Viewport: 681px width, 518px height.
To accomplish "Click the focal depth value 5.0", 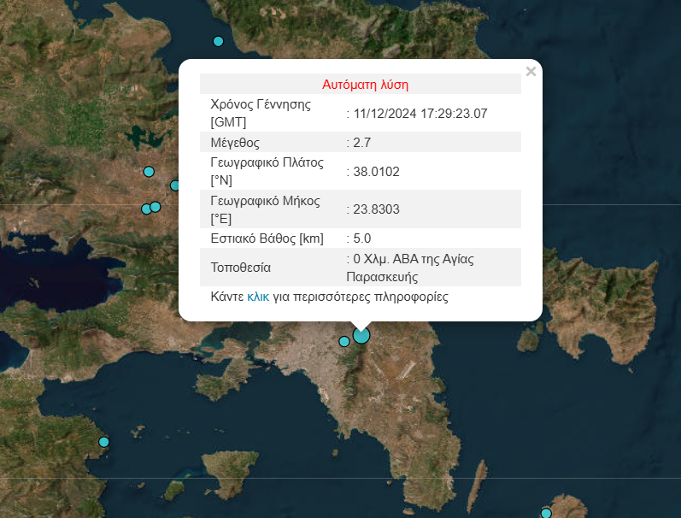I will [x=362, y=238].
